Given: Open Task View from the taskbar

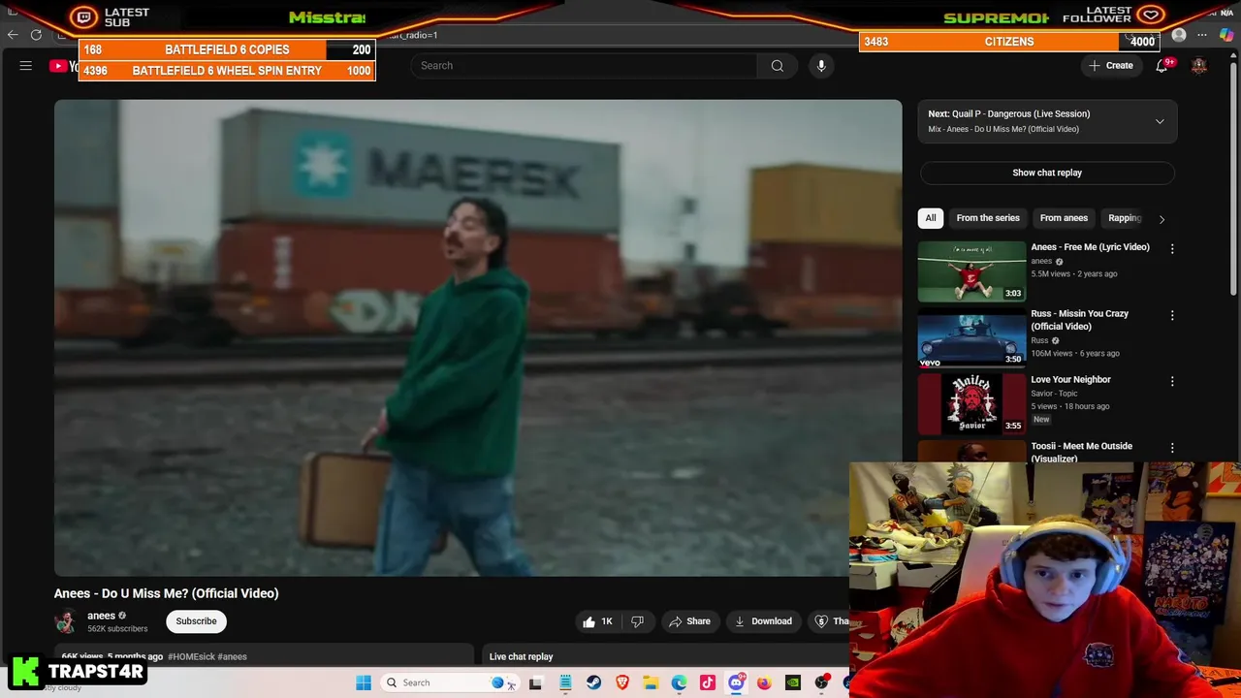Looking at the screenshot, I should point(535,682).
